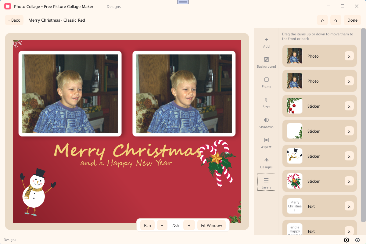366x244 pixels.
Task: Delete the candy cane Sticker layer
Action: (349, 181)
